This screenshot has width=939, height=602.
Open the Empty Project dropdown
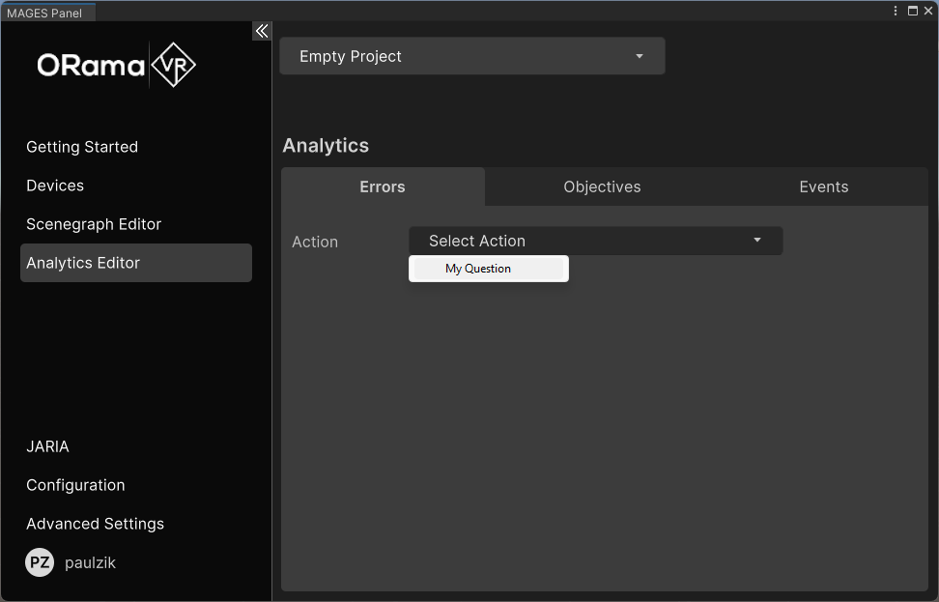pyautogui.click(x=471, y=55)
